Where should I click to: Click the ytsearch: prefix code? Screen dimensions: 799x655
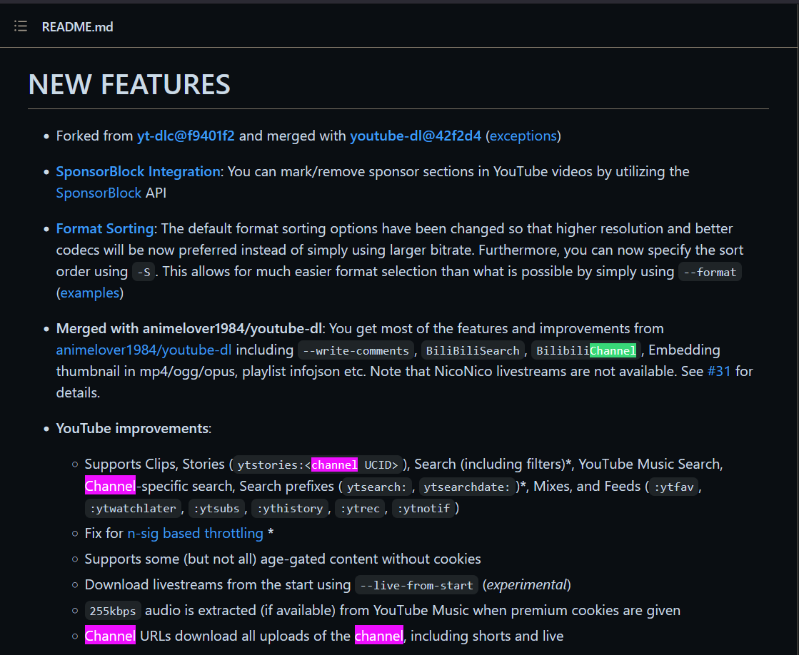point(376,487)
